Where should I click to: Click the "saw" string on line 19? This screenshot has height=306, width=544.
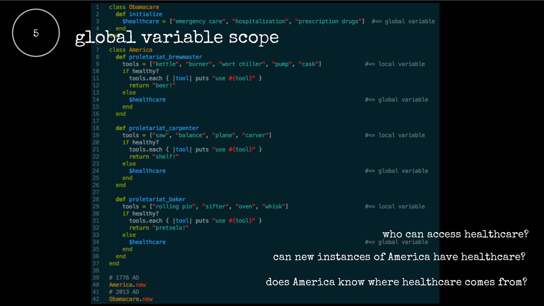(160, 135)
